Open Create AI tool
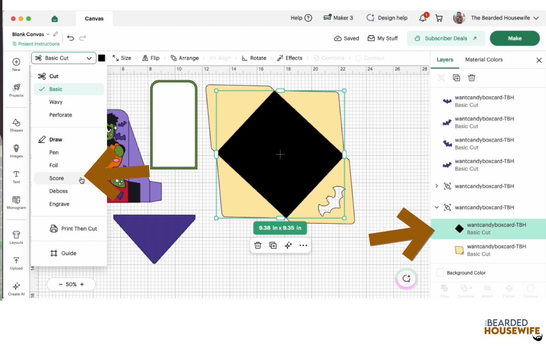 pos(16,289)
